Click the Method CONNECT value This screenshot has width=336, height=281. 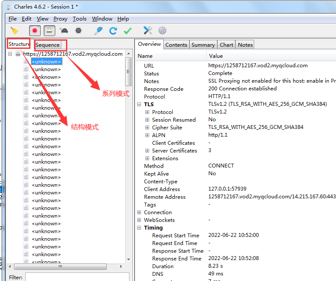pyautogui.click(x=221, y=166)
